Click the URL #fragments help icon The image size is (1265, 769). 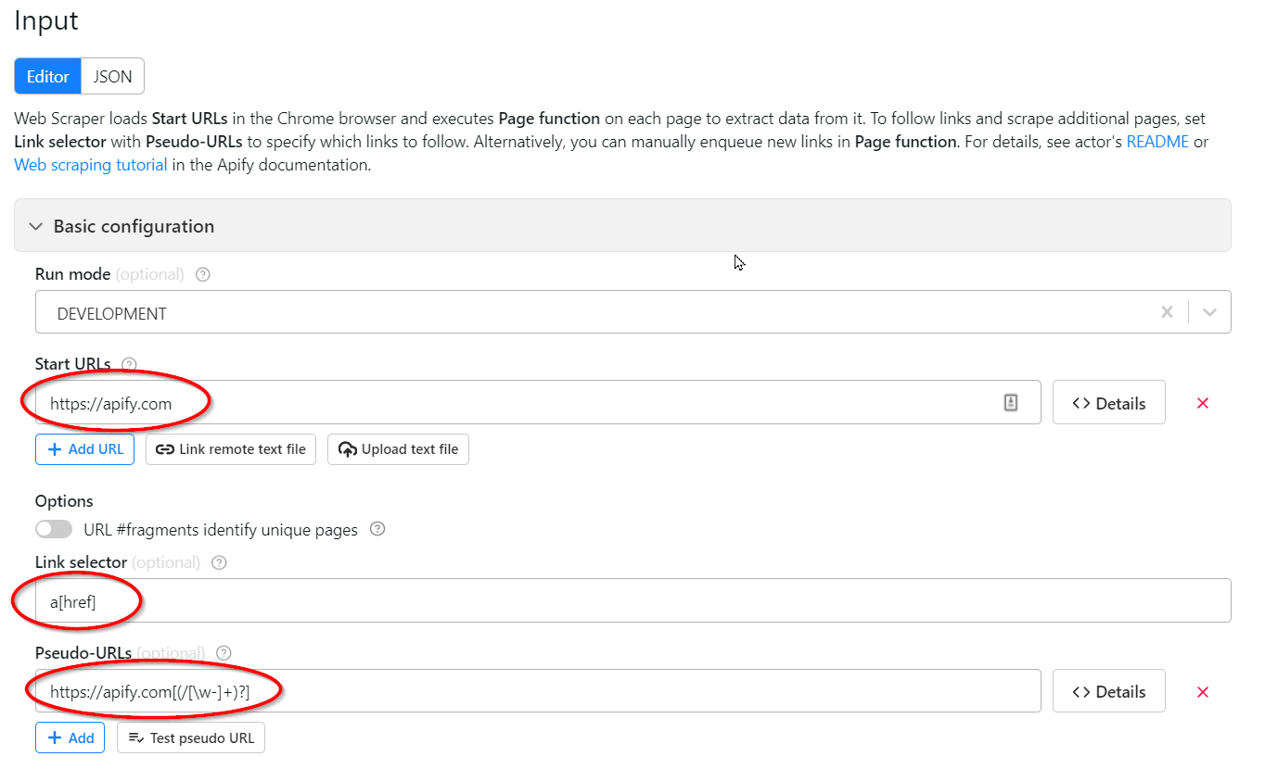point(377,529)
